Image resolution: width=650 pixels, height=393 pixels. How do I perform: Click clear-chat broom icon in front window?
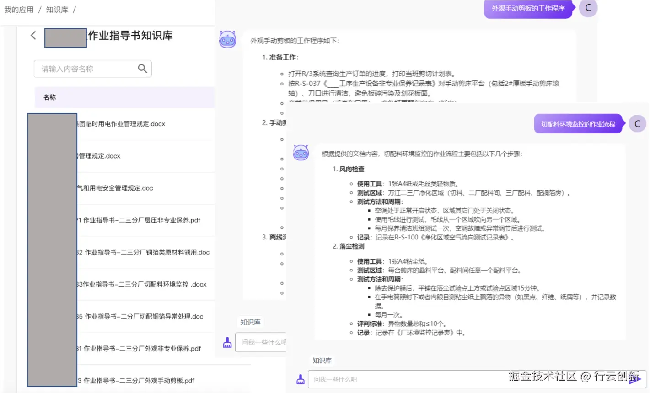coord(301,379)
